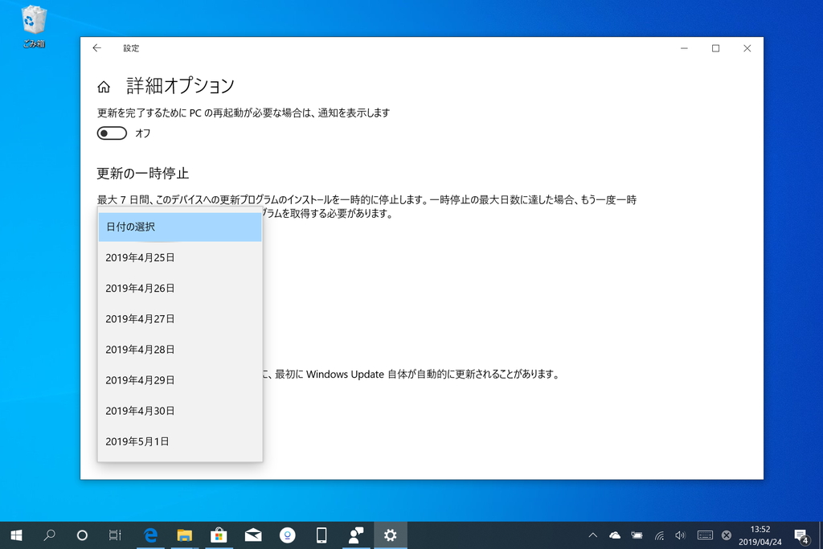Launch Microsoft Edge from the taskbar

[151, 535]
